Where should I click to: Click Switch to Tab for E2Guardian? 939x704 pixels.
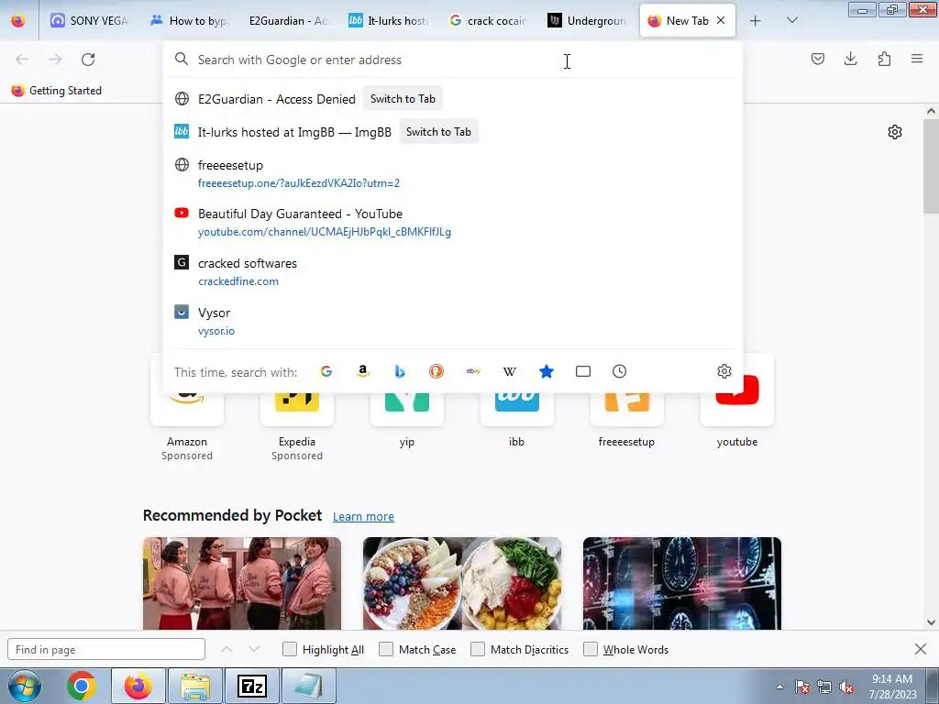[403, 99]
